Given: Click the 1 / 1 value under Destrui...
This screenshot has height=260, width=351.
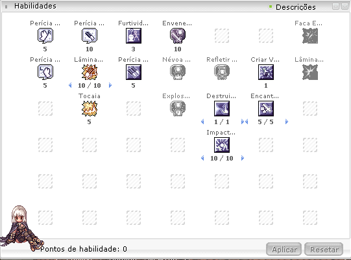Looking at the screenshot, I should (x=222, y=122).
